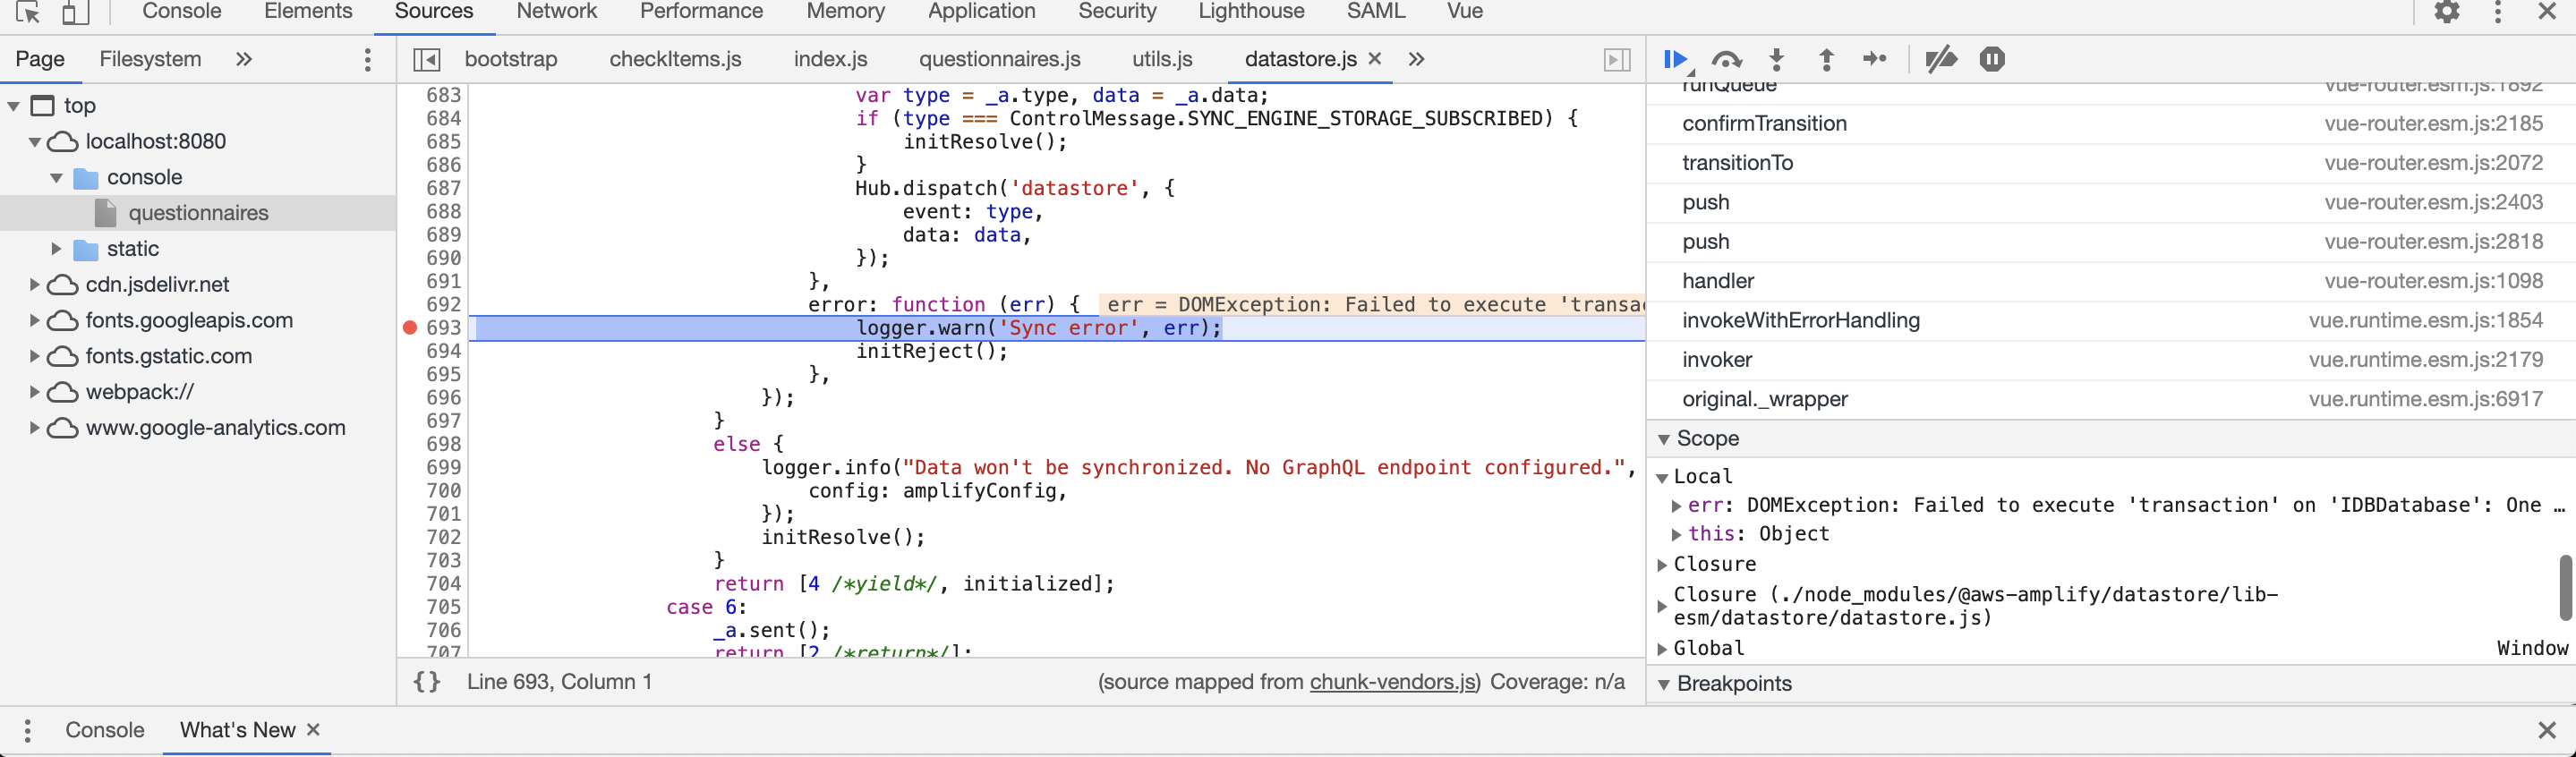Resume script execution button
2576x757 pixels.
pos(1676,60)
